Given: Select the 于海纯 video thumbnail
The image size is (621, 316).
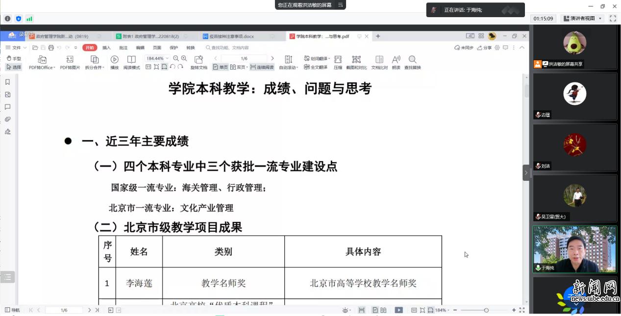Looking at the screenshot, I should pos(575,249).
